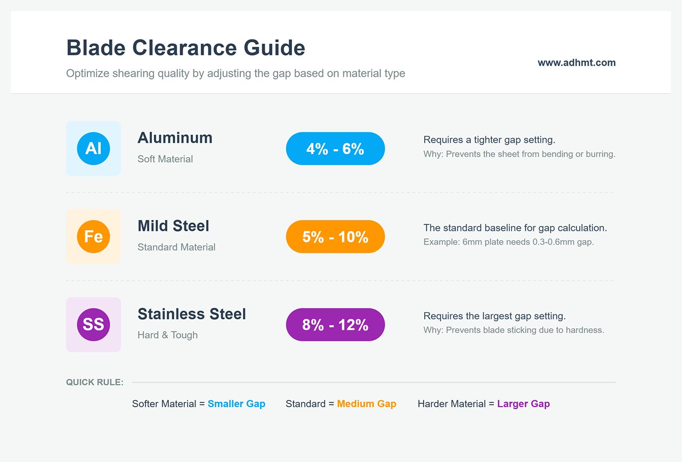682x462 pixels.
Task: Click the purple Larger Gap text
Action: tap(523, 404)
